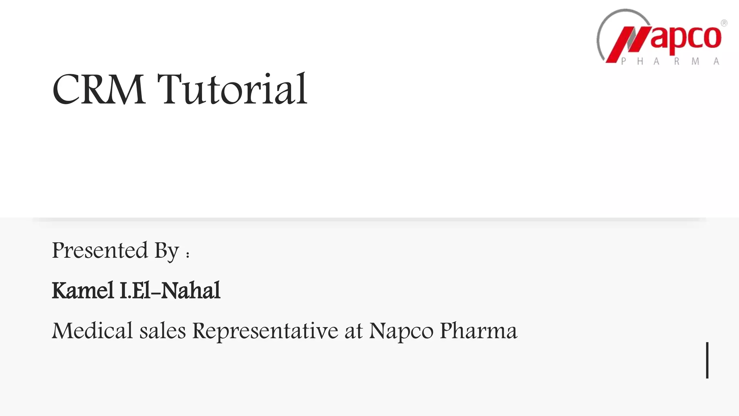Screen dimensions: 739x416
Task: Click the black vertical bar at bottom right
Action: coord(707,360)
